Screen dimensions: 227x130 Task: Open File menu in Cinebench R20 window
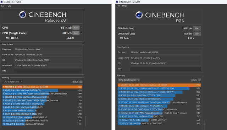tap(3, 6)
